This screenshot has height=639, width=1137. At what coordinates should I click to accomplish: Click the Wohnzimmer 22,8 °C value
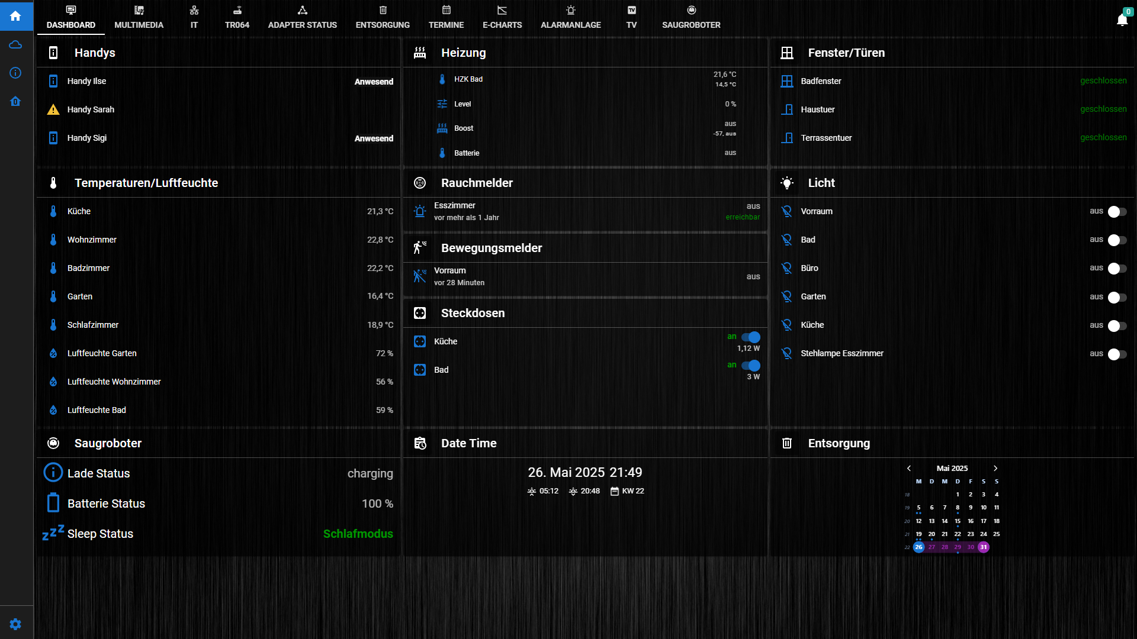coord(380,240)
